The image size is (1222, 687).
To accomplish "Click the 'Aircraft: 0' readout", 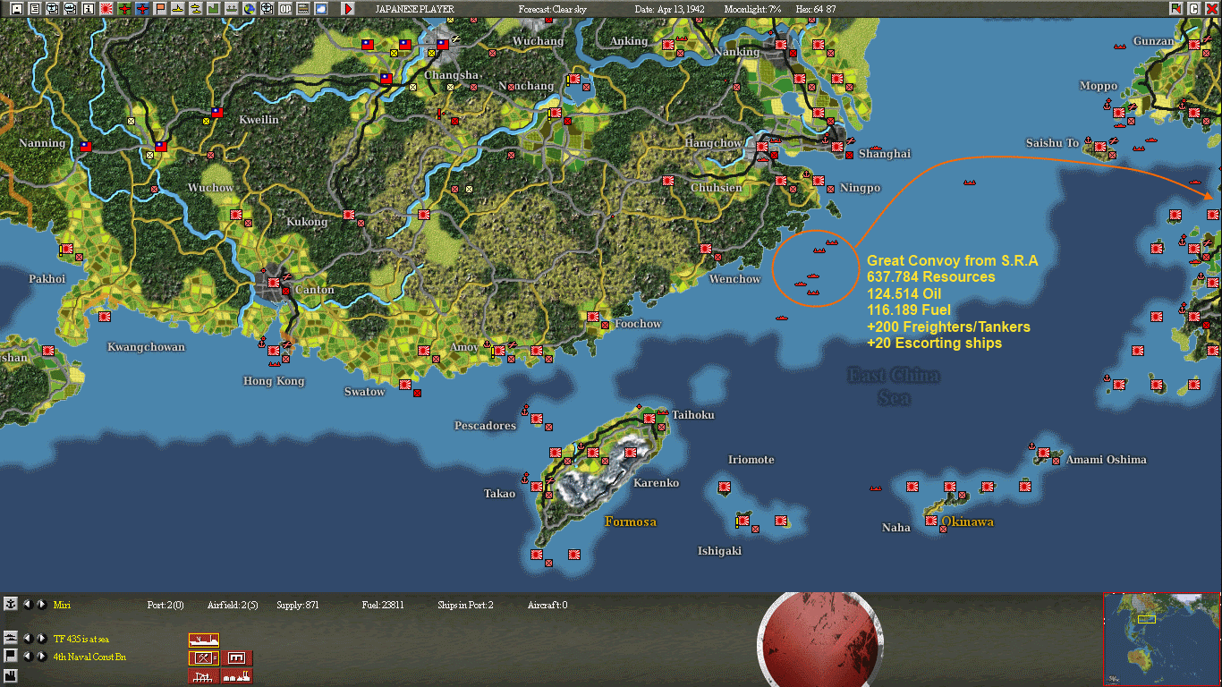I will click(x=547, y=605).
